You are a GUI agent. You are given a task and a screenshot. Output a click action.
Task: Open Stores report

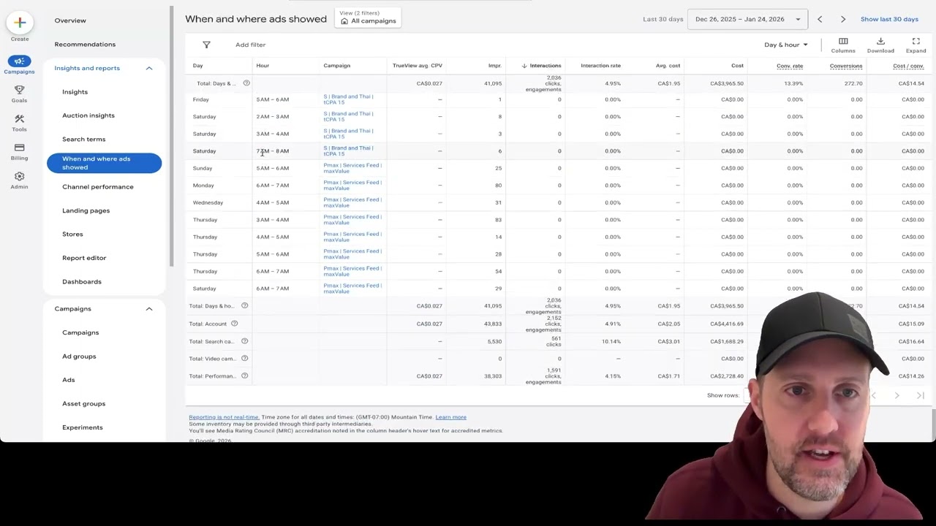tap(72, 235)
